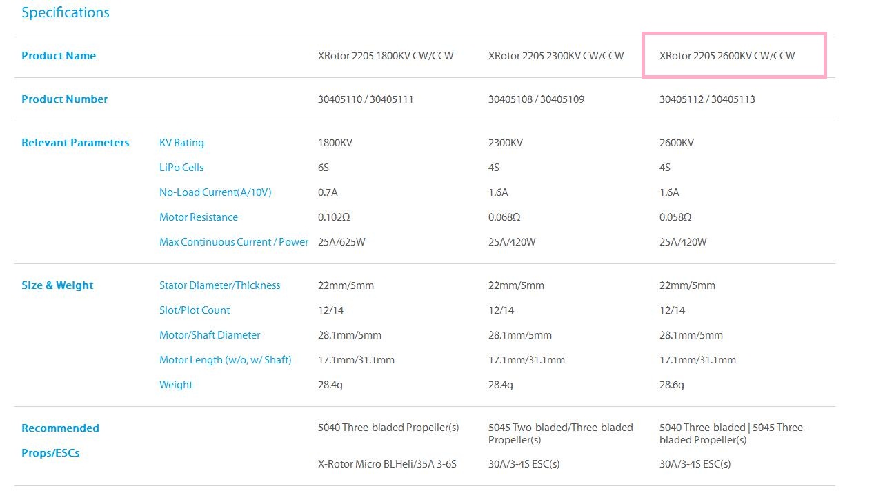Click the 28.6g weight value
The width and height of the screenshot is (874, 491).
point(672,385)
